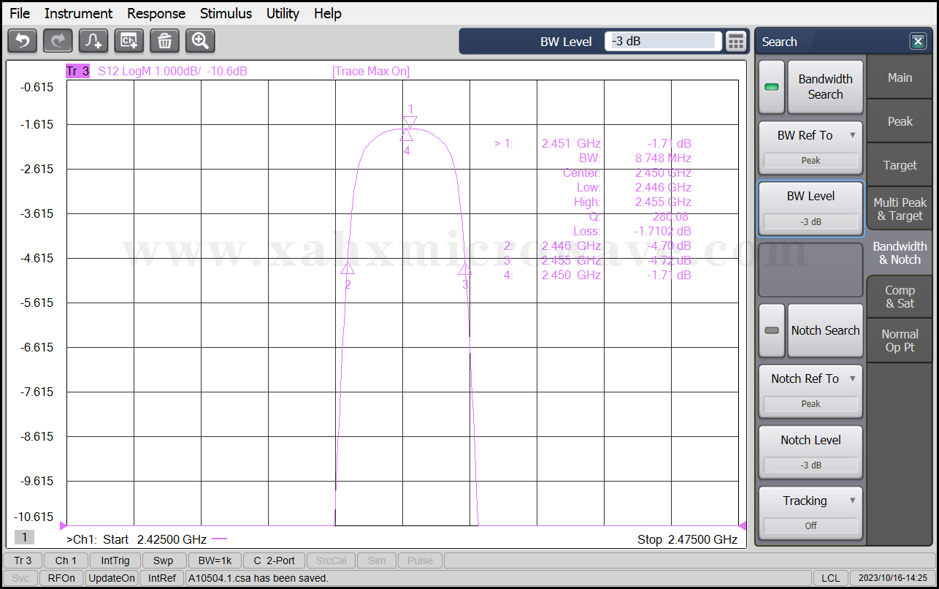Switch to the Main search tab
Viewport: 939px width, 589px height.
900,77
